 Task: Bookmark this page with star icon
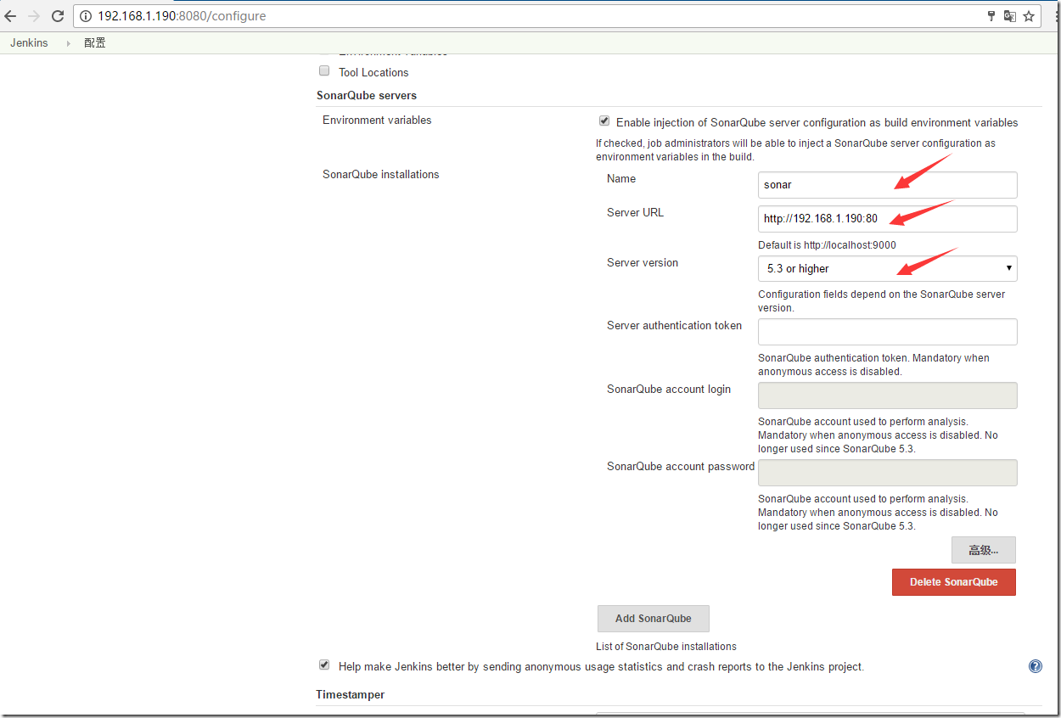[x=1029, y=16]
